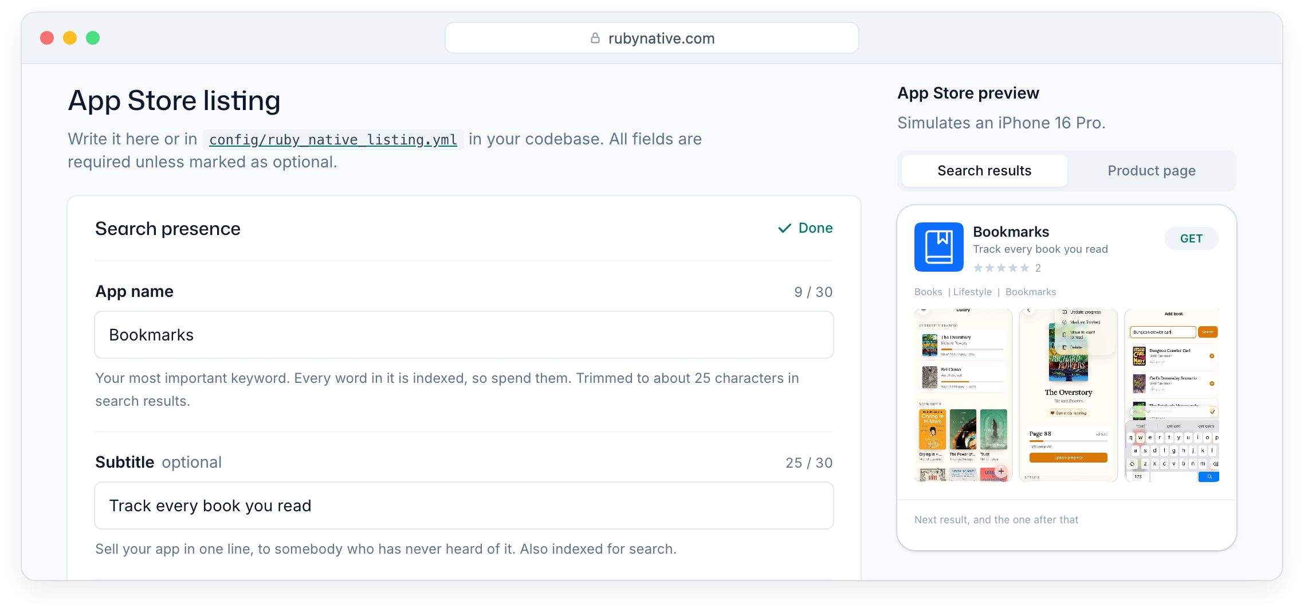
Task: Click the Library screenshot thumbnail
Action: coord(963,395)
